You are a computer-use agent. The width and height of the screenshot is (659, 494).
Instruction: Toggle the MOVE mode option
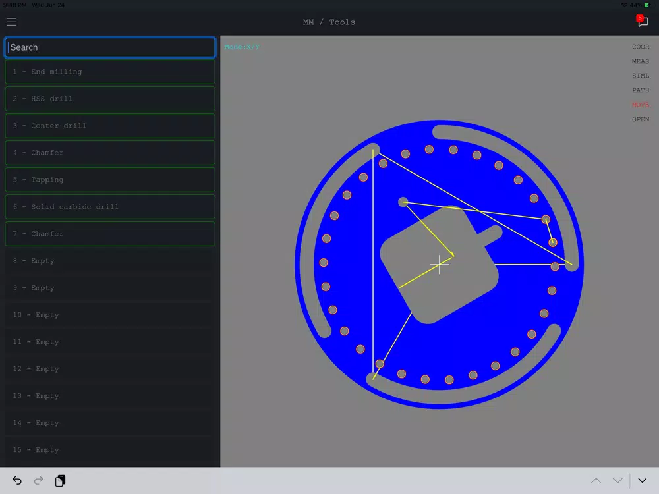pyautogui.click(x=640, y=105)
